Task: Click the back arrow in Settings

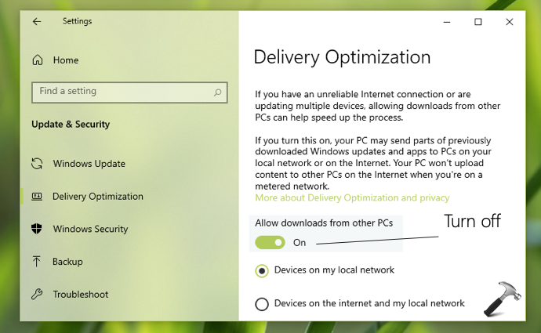Action: [x=37, y=22]
